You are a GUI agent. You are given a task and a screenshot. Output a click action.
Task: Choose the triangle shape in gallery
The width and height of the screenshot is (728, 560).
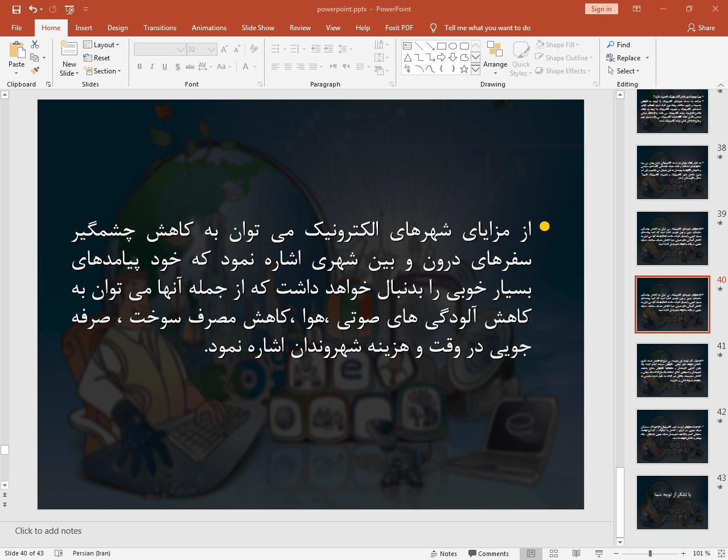[408, 57]
